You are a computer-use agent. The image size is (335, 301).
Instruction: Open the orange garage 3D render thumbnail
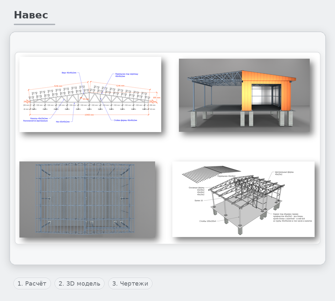244,95
